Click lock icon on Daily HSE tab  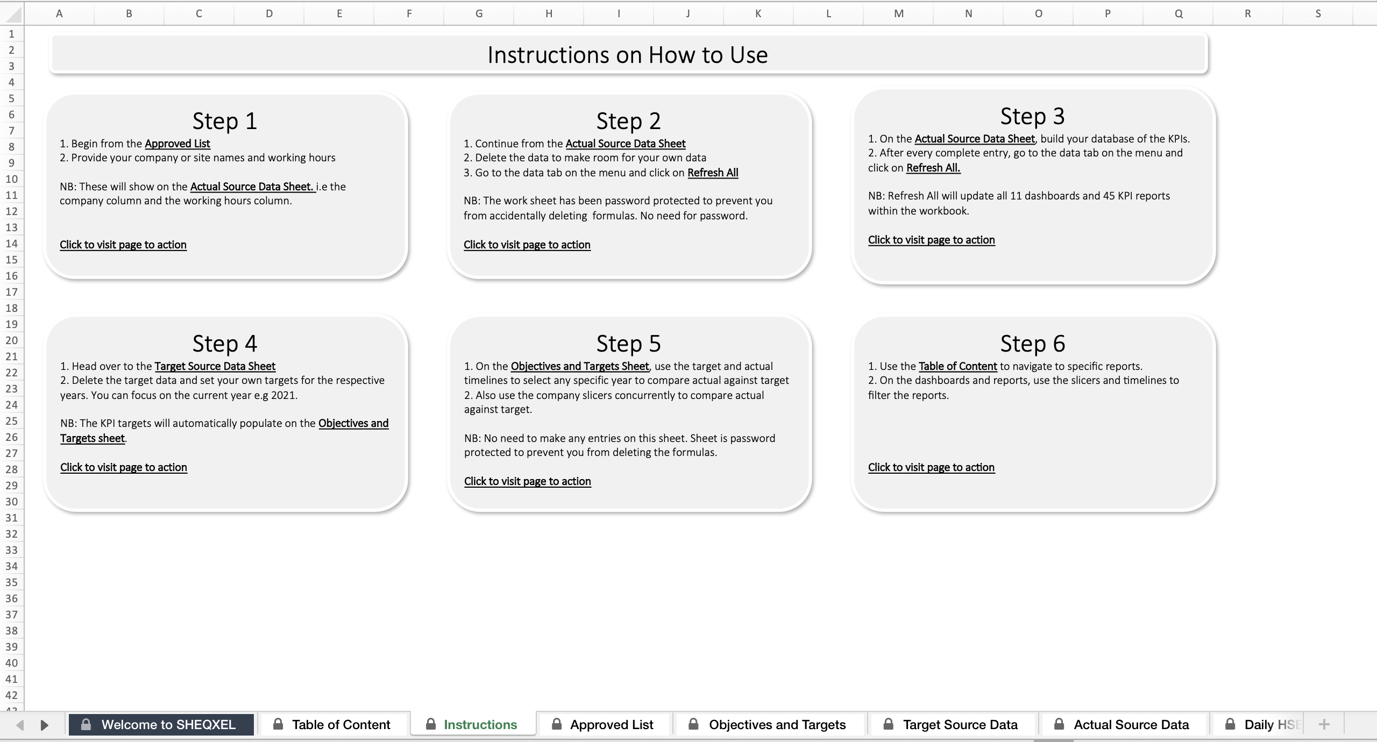(1230, 724)
